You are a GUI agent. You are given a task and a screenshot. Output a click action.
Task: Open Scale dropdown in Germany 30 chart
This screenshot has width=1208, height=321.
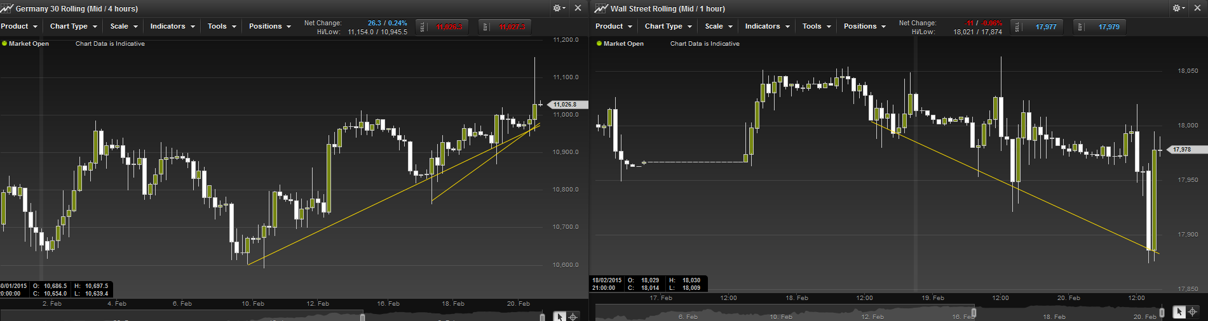coord(124,26)
